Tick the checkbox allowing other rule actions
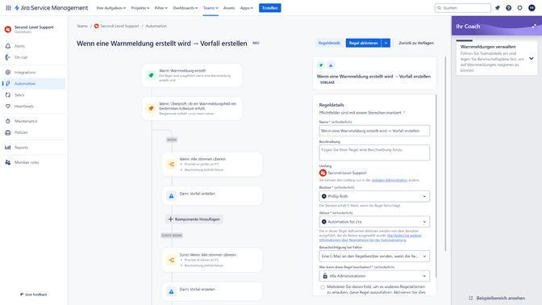 click(x=323, y=287)
